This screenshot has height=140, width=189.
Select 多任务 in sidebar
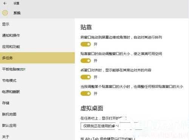click(37, 58)
